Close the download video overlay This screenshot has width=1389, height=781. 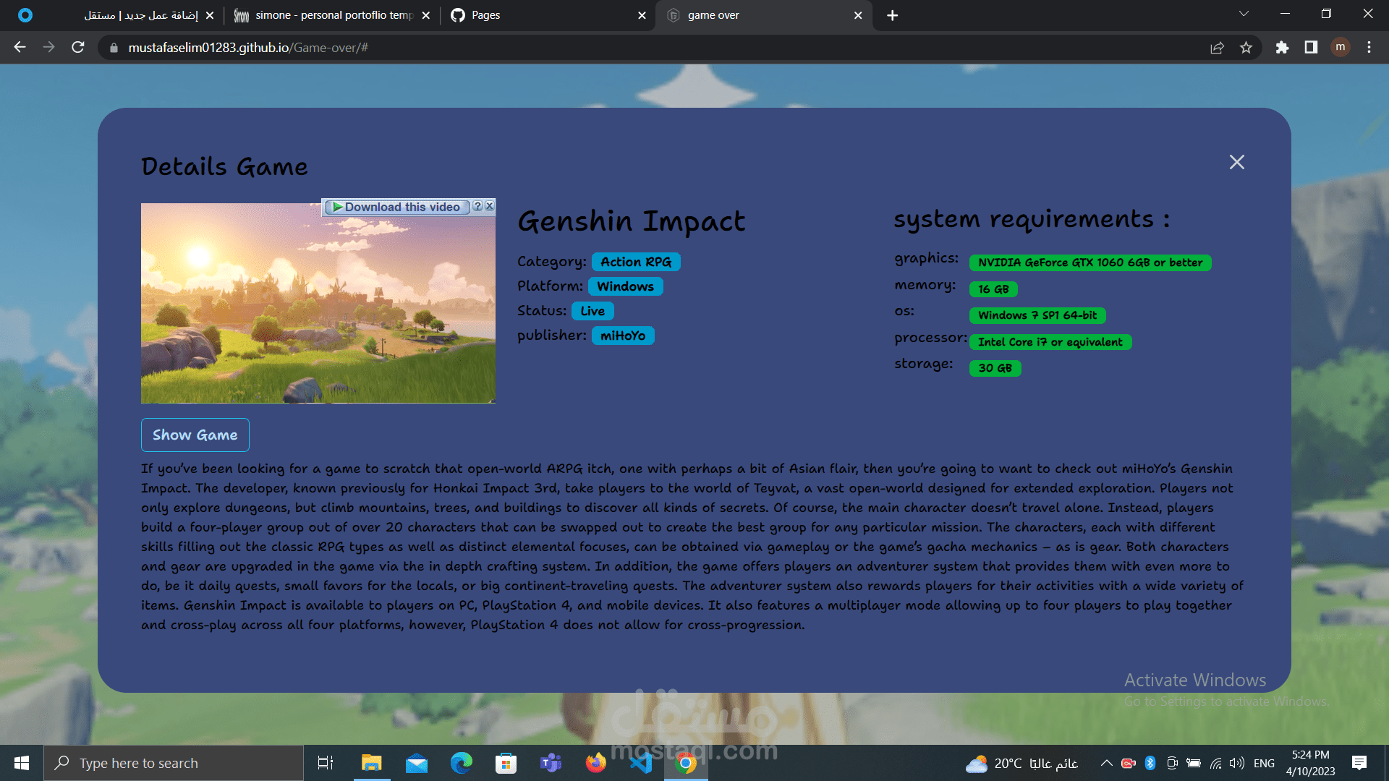[490, 206]
